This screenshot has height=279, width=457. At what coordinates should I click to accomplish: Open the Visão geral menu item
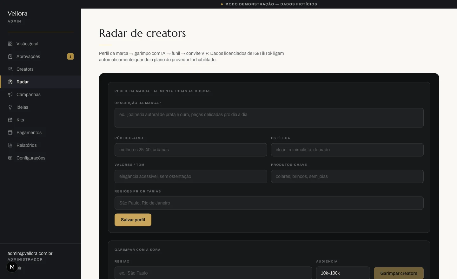point(41,44)
